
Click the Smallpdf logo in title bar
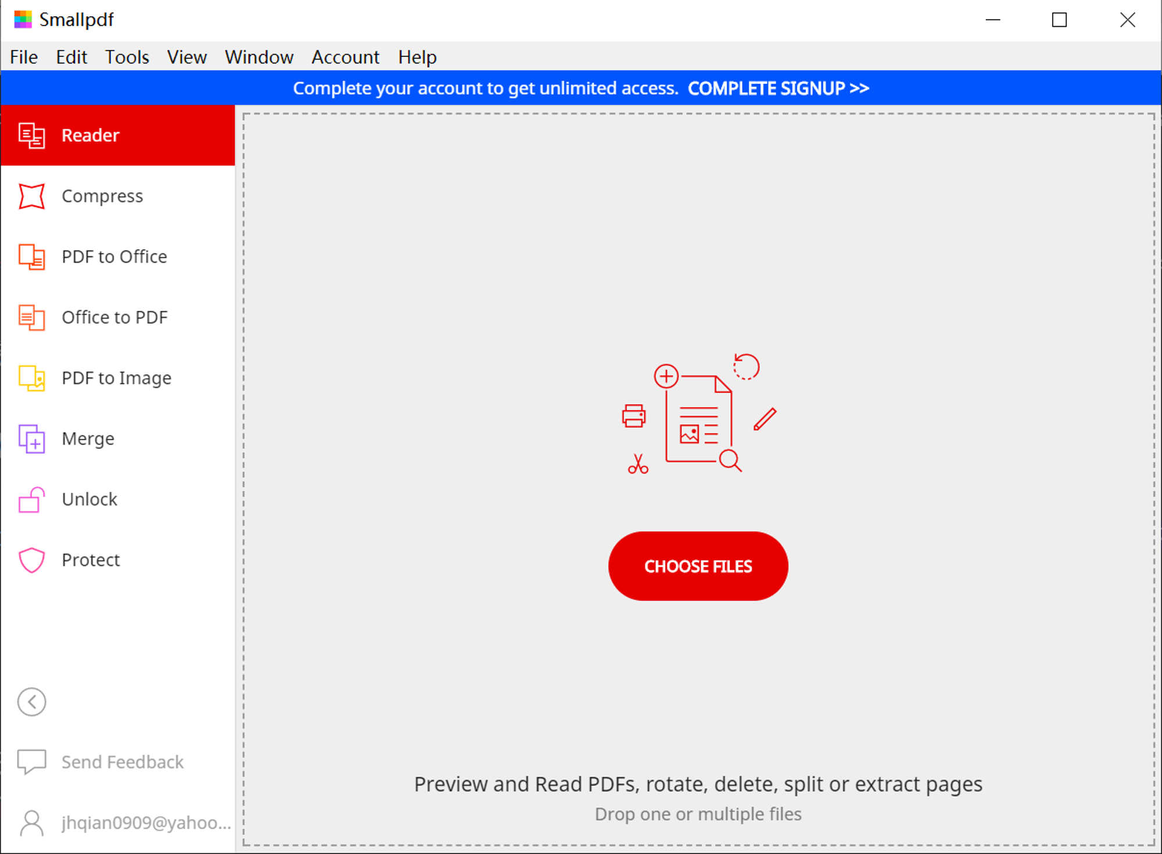(x=23, y=20)
